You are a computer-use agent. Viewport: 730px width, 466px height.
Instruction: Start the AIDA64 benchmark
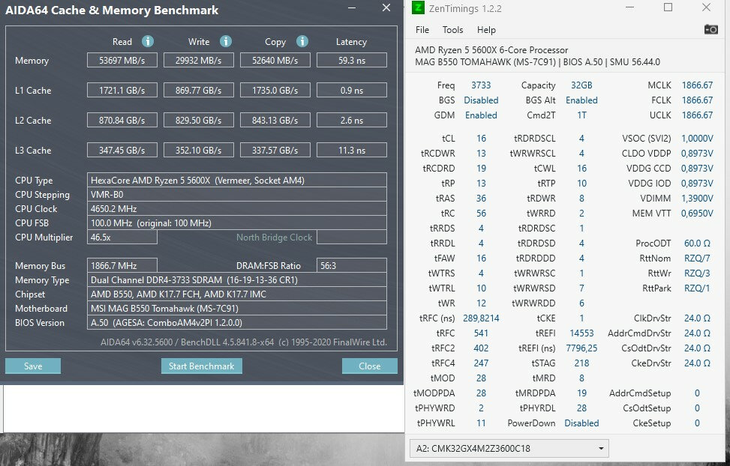202,366
